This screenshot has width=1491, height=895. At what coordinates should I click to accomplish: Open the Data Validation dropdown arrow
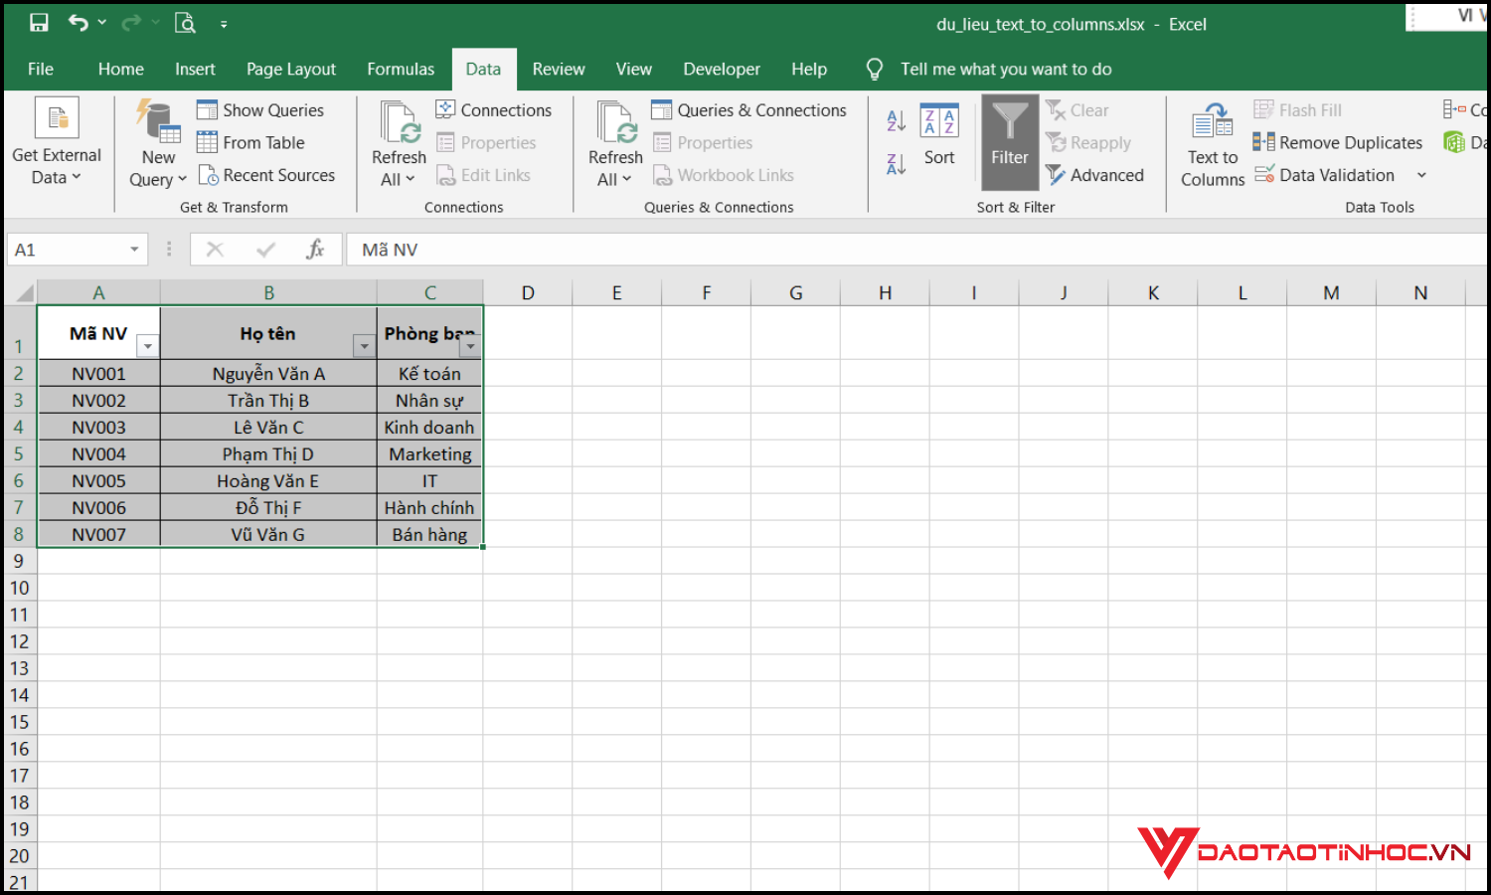click(1421, 175)
